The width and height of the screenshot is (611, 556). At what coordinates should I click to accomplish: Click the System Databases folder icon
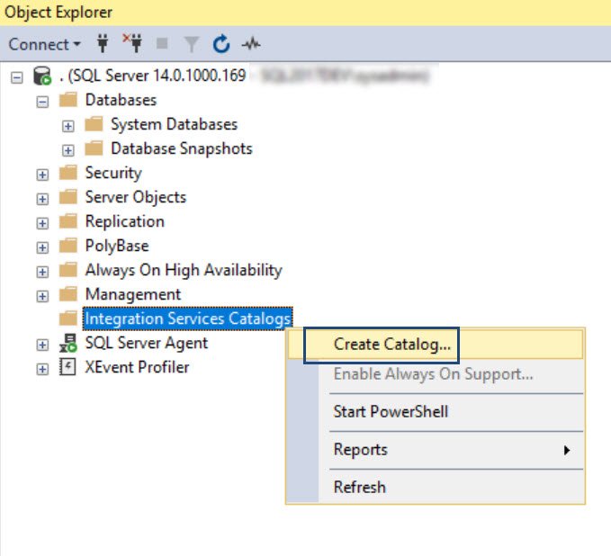[x=94, y=124]
